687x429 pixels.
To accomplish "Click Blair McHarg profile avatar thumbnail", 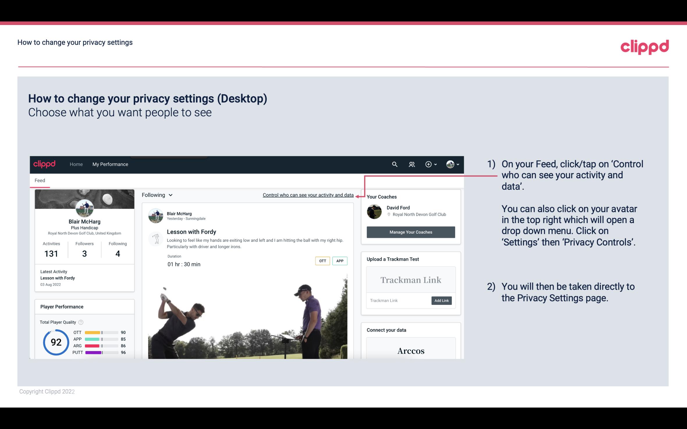I will [x=84, y=207].
